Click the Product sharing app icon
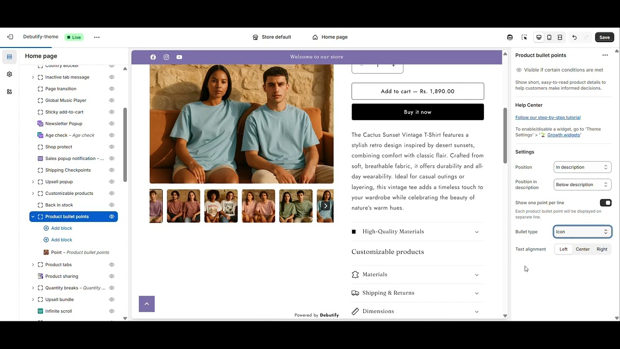Screen dimensions: 620x349 pyautogui.click(x=40, y=276)
